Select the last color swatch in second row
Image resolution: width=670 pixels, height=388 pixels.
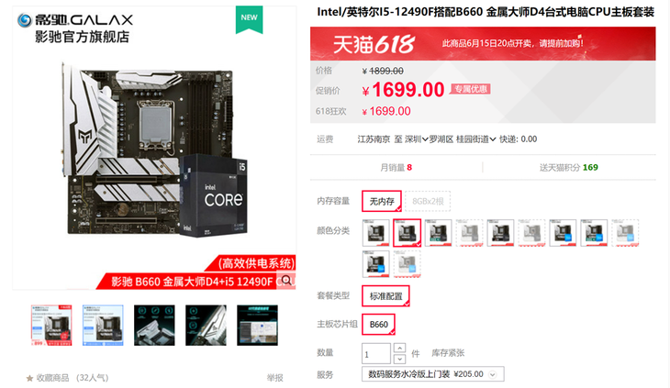pyautogui.click(x=408, y=264)
